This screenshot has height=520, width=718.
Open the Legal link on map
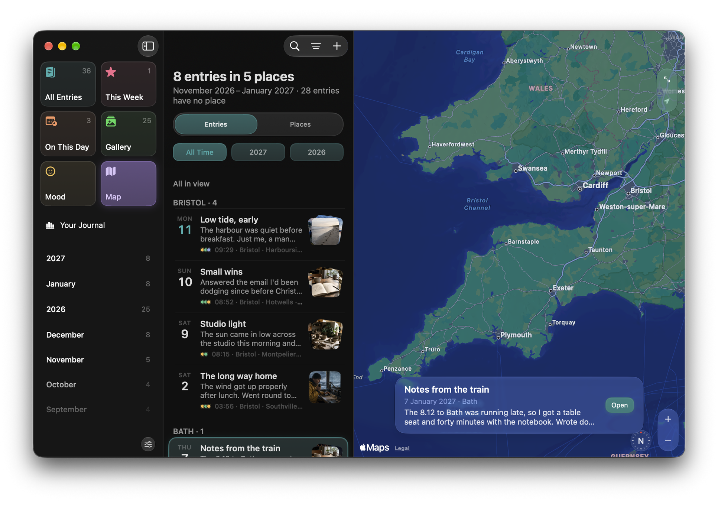(x=402, y=448)
